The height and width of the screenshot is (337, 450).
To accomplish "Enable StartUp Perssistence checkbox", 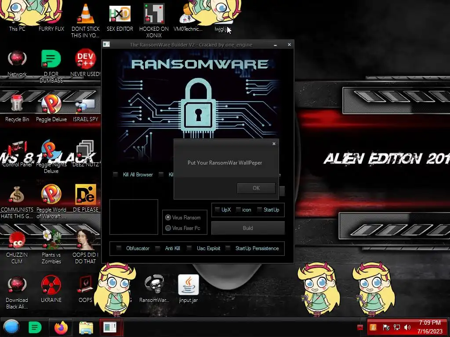I will tap(228, 248).
